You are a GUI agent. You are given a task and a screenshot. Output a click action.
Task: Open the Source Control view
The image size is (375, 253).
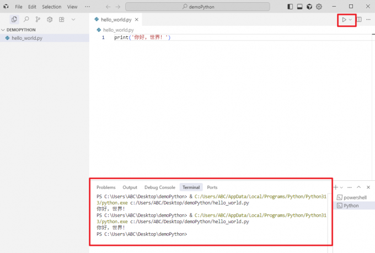point(38,19)
